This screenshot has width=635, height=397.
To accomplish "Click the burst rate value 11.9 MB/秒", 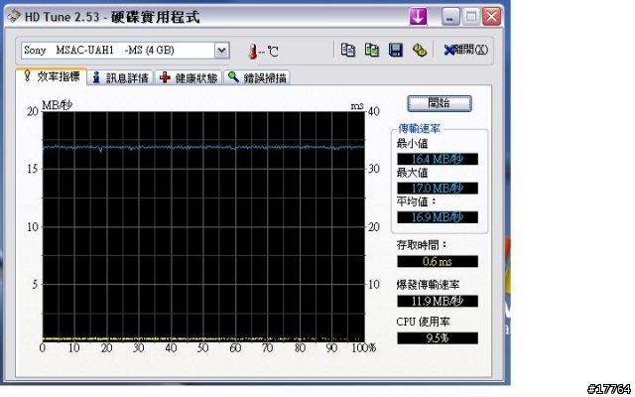I will point(438,302).
